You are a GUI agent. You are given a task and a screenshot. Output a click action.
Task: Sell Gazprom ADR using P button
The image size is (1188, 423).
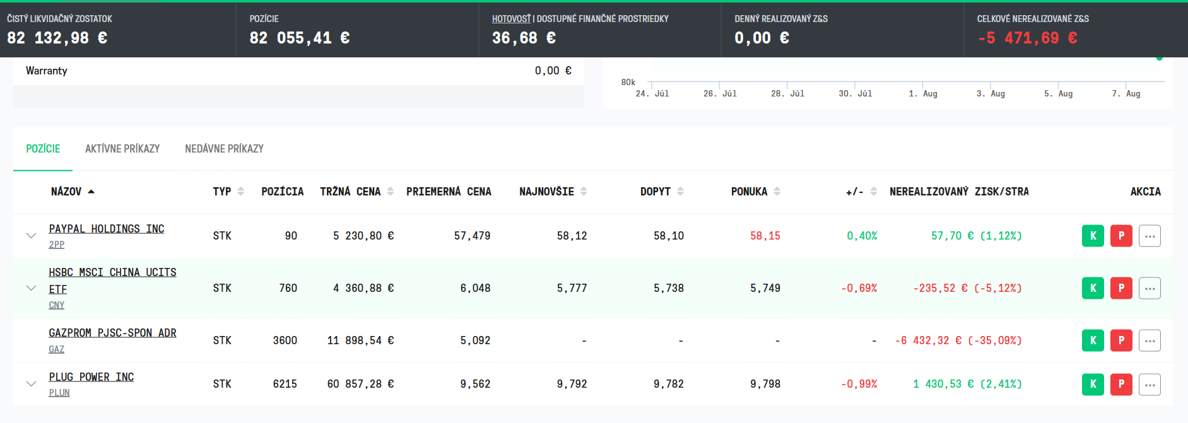1121,340
